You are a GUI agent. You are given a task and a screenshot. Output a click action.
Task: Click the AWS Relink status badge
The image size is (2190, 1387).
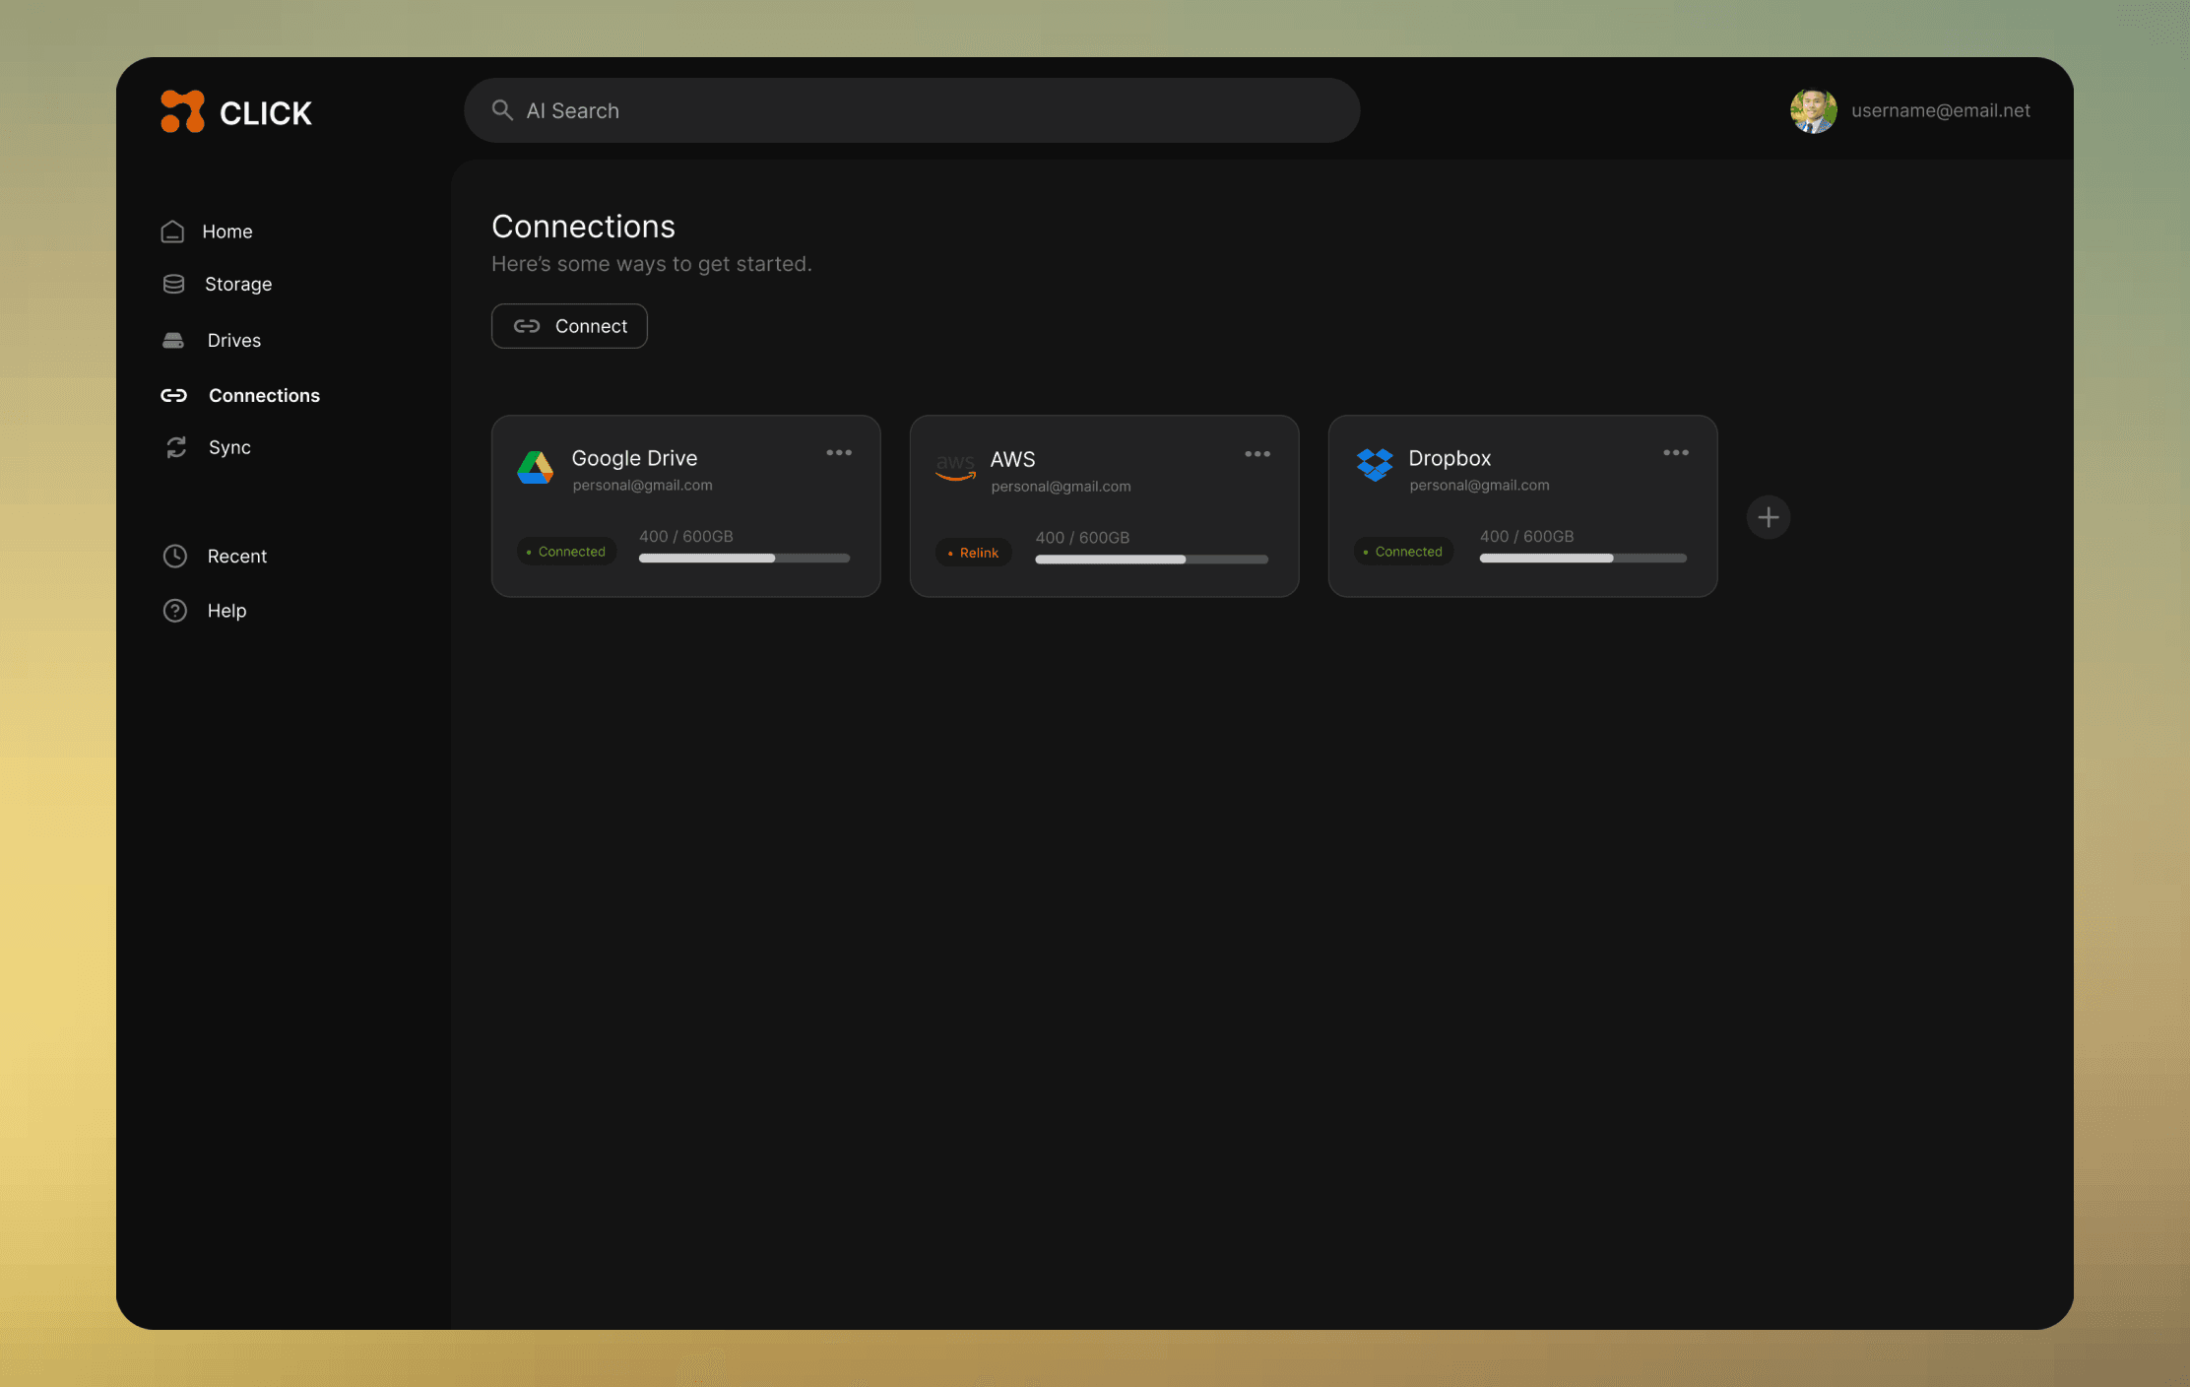(973, 553)
